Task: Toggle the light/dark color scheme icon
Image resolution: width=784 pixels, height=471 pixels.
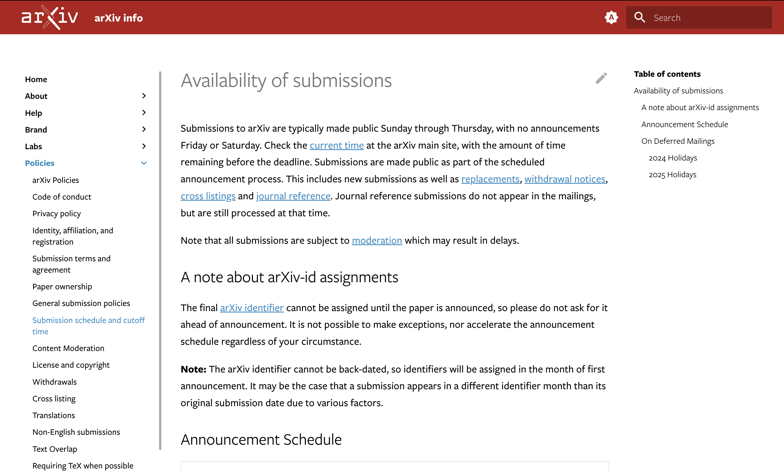Action: point(611,18)
